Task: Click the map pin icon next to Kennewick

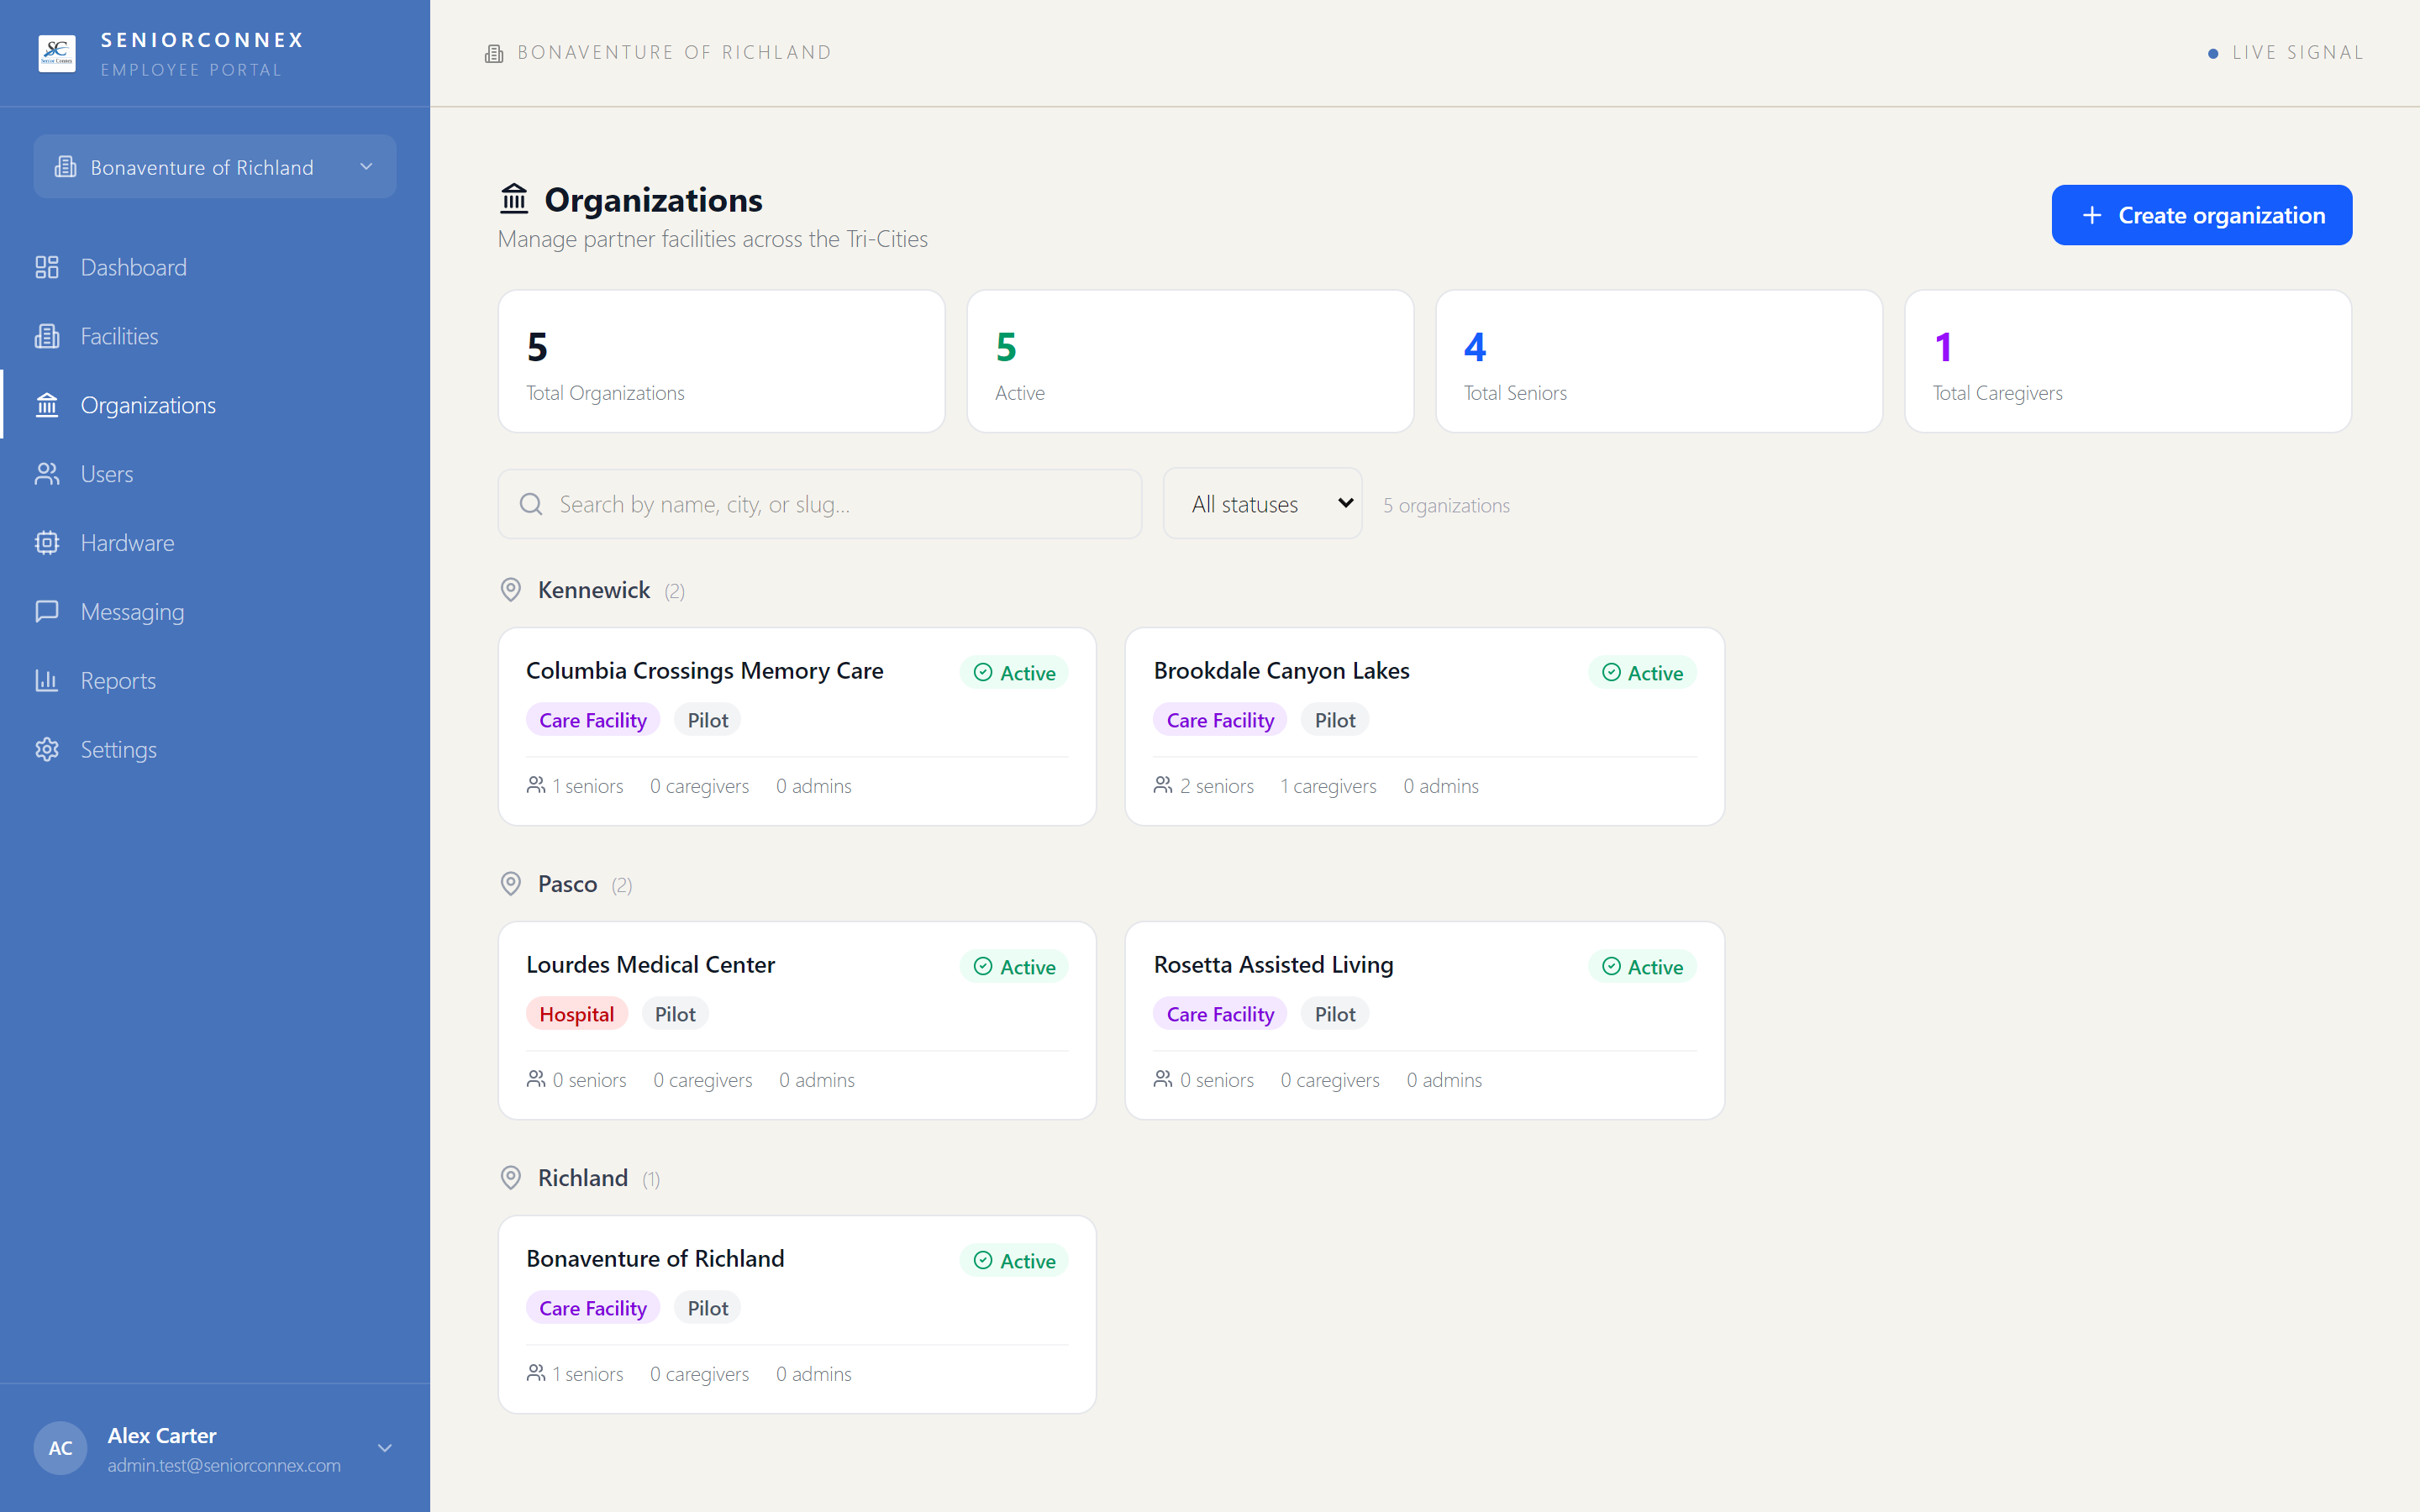Action: [x=511, y=590]
